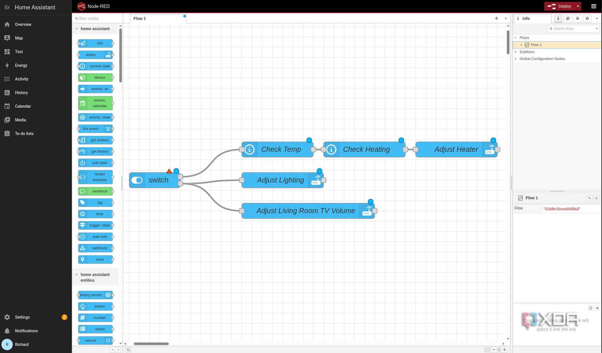Find Flow 1 in workspace search icon
The width and height of the screenshot is (602, 353).
(597, 198)
